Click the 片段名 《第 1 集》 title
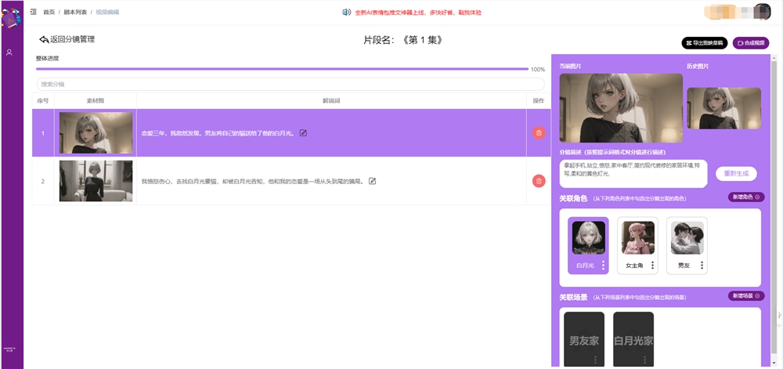This screenshot has width=783, height=369. tap(403, 41)
